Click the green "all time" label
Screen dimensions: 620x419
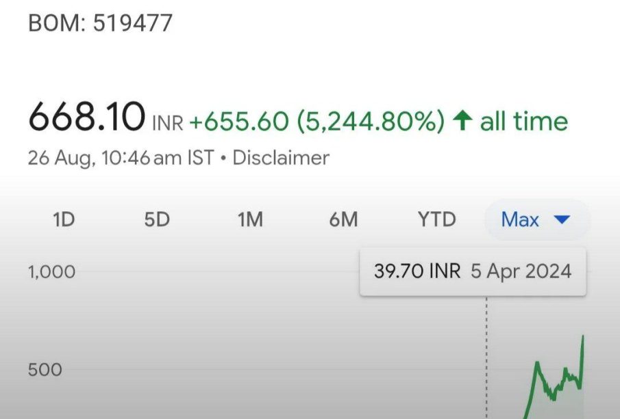click(x=524, y=122)
